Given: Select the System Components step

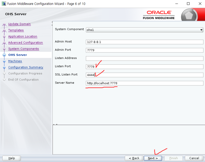Looking at the screenshot, I should (x=24, y=49).
